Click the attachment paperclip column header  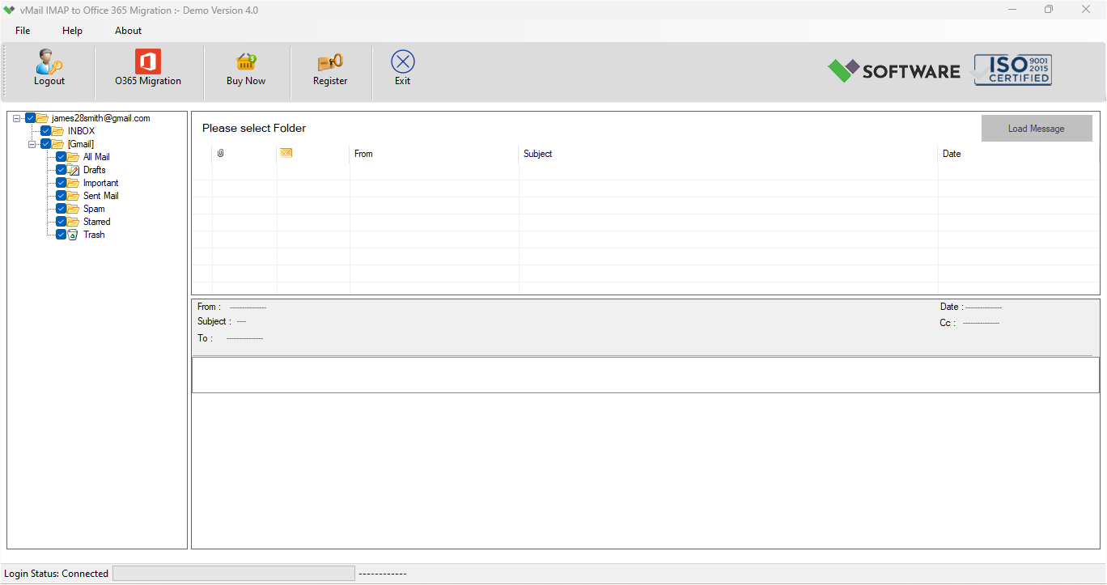220,153
